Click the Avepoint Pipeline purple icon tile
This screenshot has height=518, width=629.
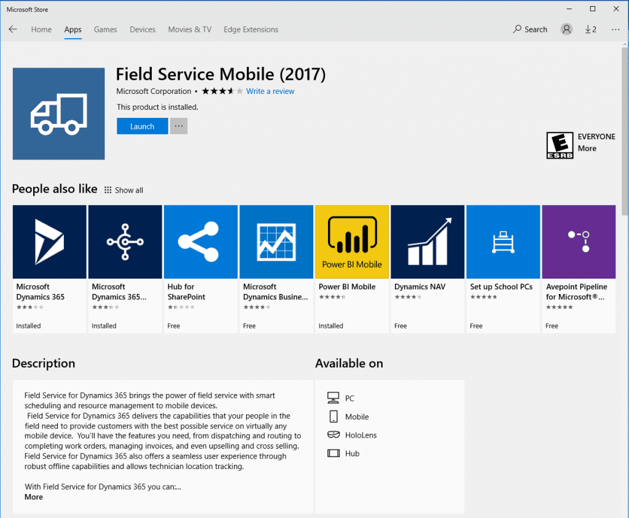click(x=579, y=242)
